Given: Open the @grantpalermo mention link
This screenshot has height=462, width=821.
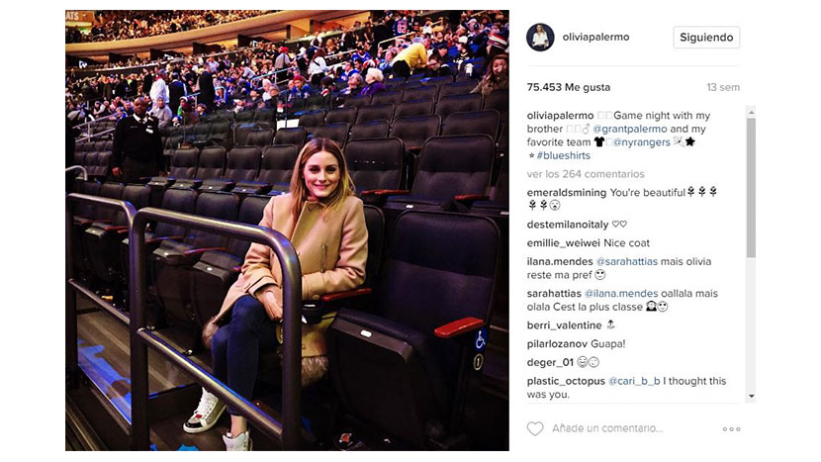Looking at the screenshot, I should (x=630, y=129).
